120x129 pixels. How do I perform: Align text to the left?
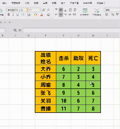56,15
